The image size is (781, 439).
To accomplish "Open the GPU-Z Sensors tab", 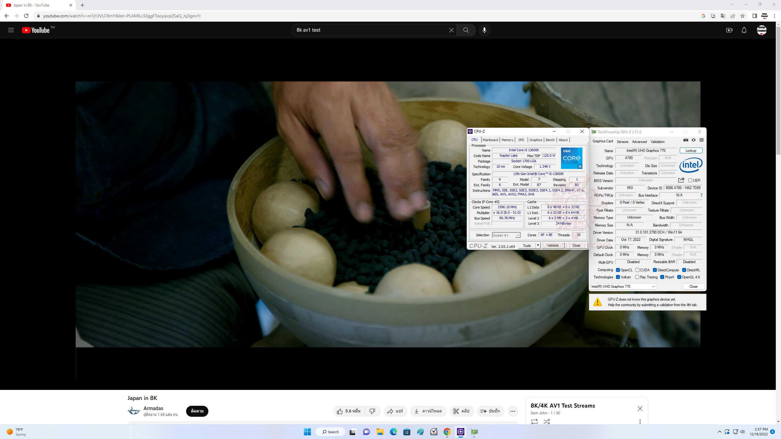I will 622,142.
